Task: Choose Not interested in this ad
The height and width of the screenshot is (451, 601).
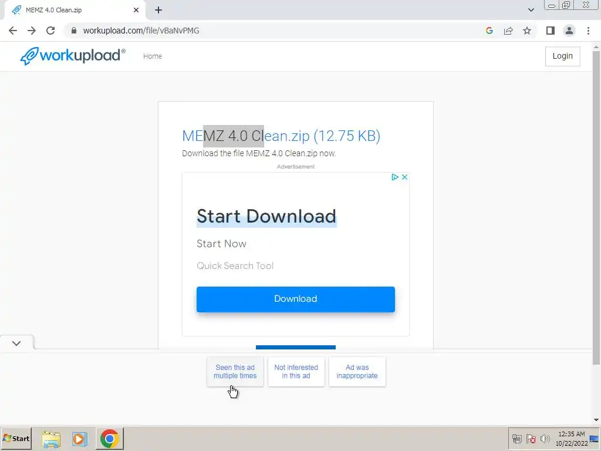Action: point(296,372)
